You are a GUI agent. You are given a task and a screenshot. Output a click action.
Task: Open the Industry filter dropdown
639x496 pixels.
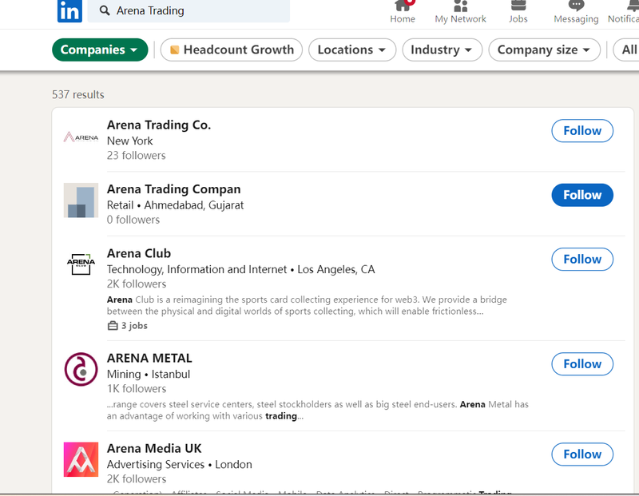(443, 50)
